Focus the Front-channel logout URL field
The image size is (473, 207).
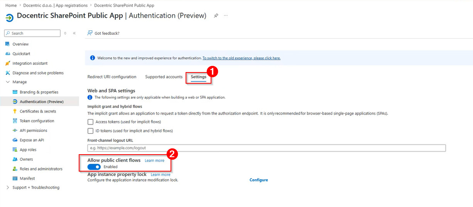click(267, 148)
